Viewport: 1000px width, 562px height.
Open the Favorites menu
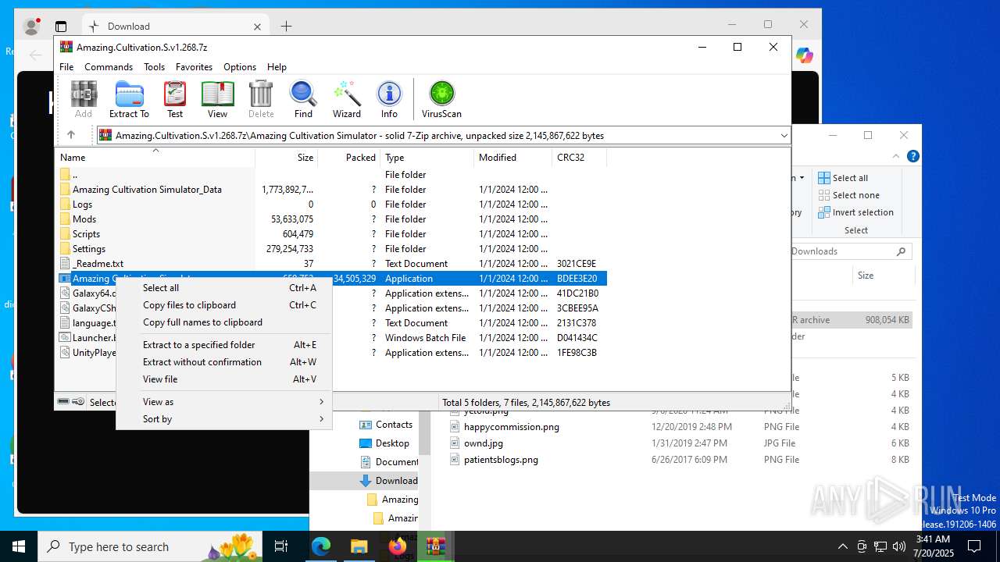(x=194, y=67)
